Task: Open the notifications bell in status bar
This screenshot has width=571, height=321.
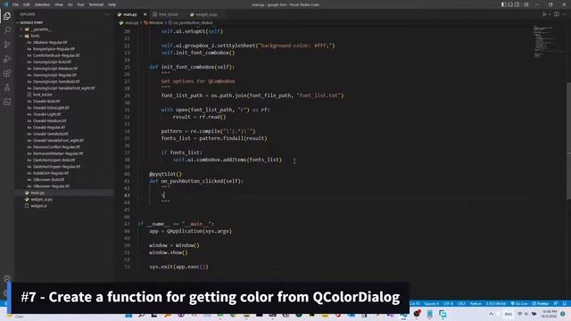Action: click(x=565, y=303)
